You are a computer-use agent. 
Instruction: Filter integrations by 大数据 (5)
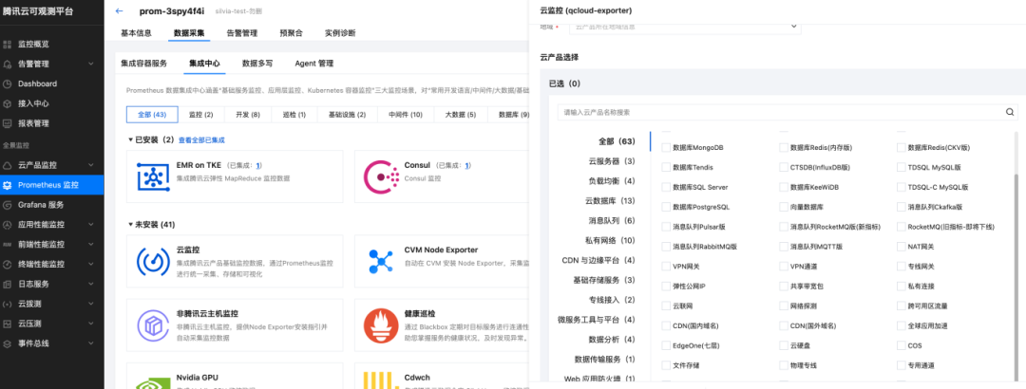pyautogui.click(x=461, y=115)
